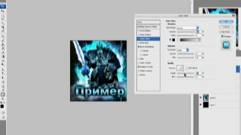
Task: Click OK in Layer Style dialog
Action: pyautogui.click(x=226, y=22)
